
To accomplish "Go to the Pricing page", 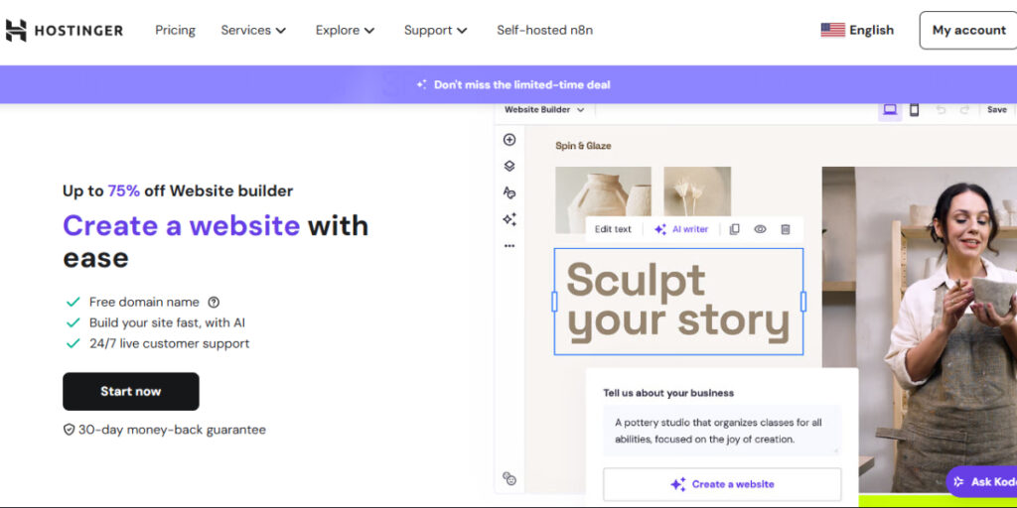I will click(175, 30).
